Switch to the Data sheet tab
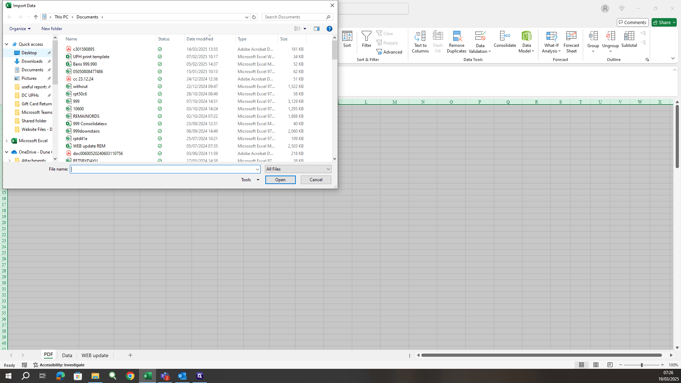The image size is (681, 383). click(67, 355)
